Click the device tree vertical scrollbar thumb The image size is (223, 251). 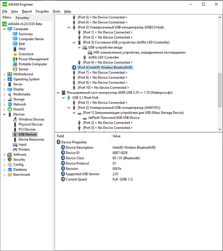[x=220, y=90]
